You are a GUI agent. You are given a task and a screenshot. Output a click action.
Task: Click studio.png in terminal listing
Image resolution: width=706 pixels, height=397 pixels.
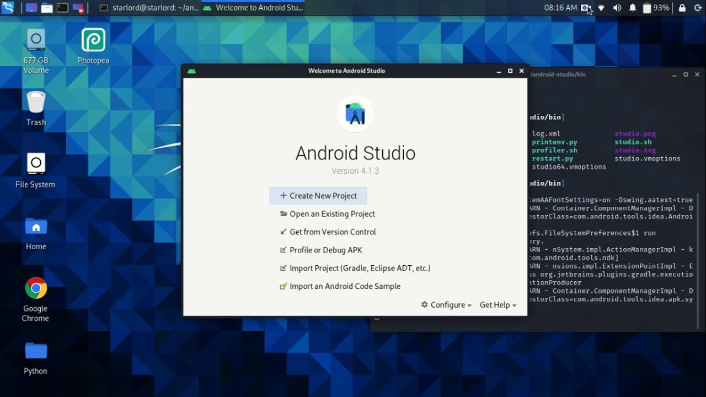pos(635,134)
